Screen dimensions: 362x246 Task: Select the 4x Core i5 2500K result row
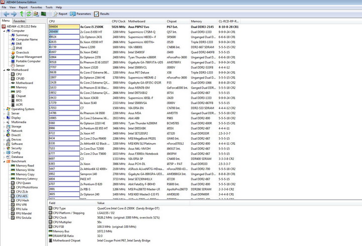144,27
